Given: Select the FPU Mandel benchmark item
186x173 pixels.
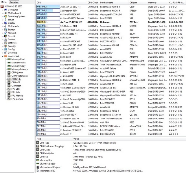Looking at the screenshot, I should pyautogui.click(x=16, y=96).
